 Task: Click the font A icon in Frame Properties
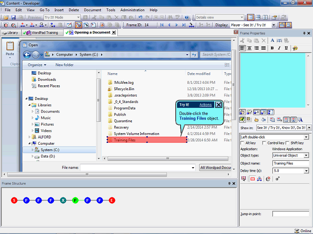pyautogui.click(x=272, y=40)
